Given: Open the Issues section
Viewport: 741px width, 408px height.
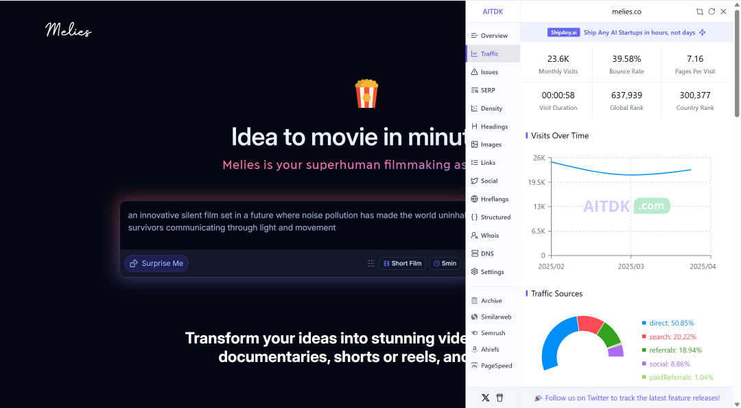Looking at the screenshot, I should pyautogui.click(x=493, y=72).
